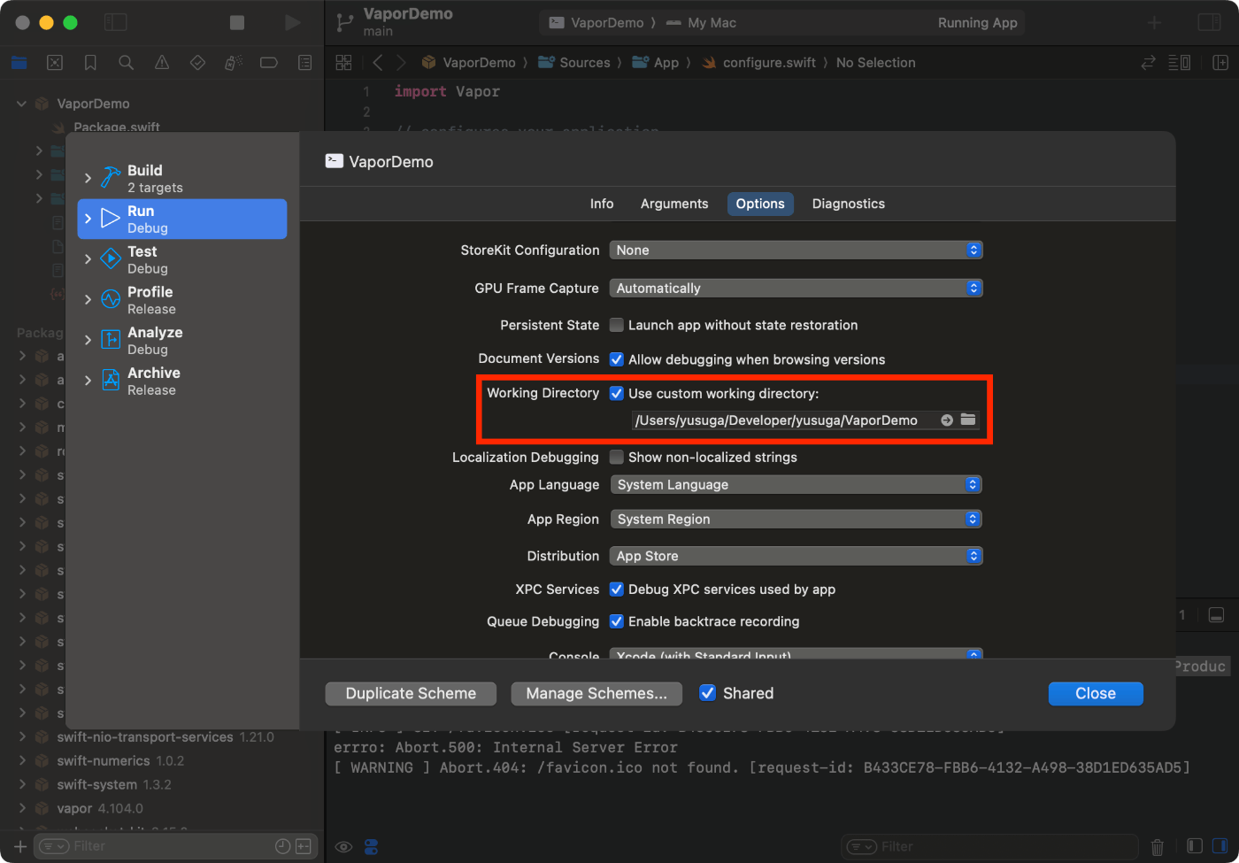Go back in editor history
The image size is (1239, 863).
[378, 63]
